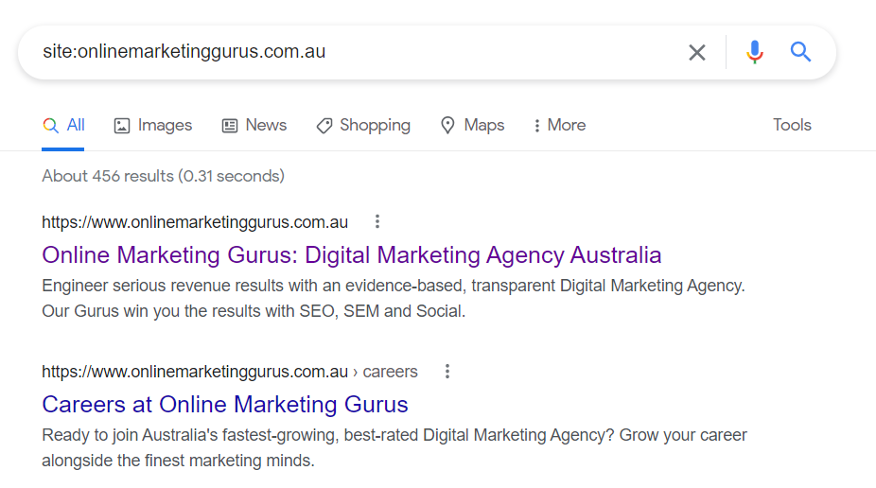The height and width of the screenshot is (488, 876).
Task: Select the News tab icon
Action: 230,126
